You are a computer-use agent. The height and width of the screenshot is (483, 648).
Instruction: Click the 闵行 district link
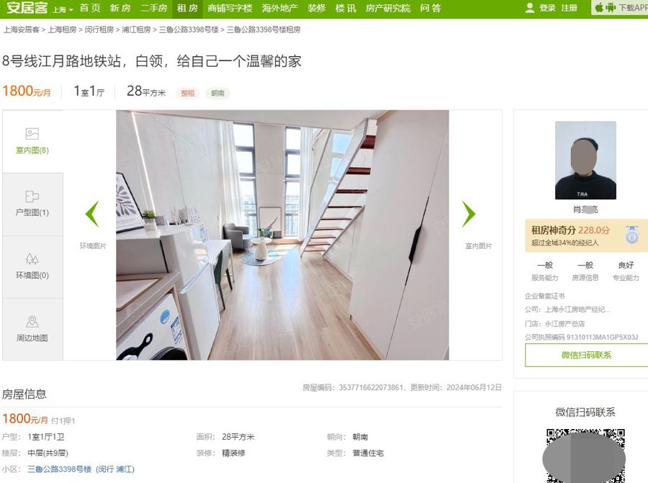(x=105, y=469)
